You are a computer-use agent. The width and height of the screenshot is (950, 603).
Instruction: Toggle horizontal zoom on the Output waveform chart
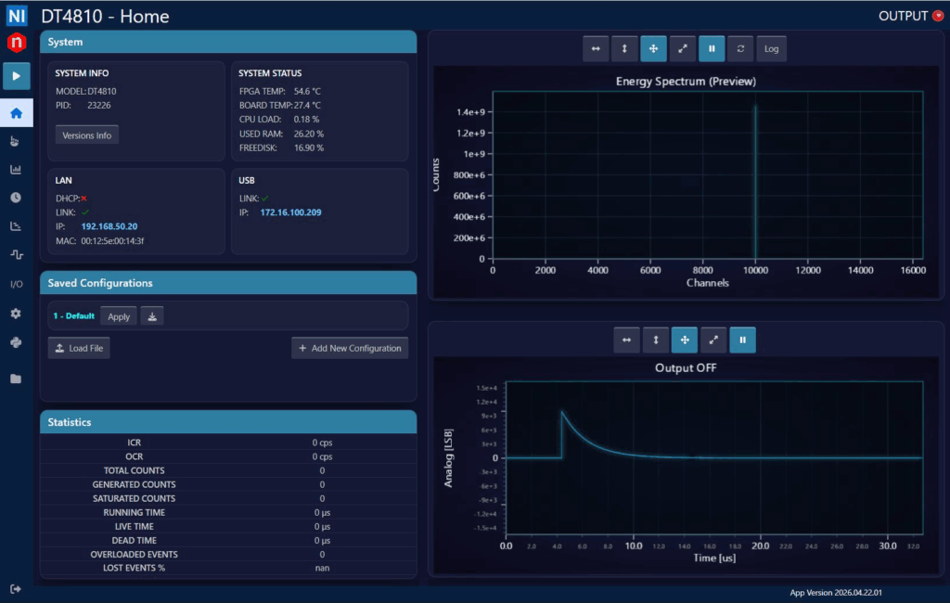[626, 340]
